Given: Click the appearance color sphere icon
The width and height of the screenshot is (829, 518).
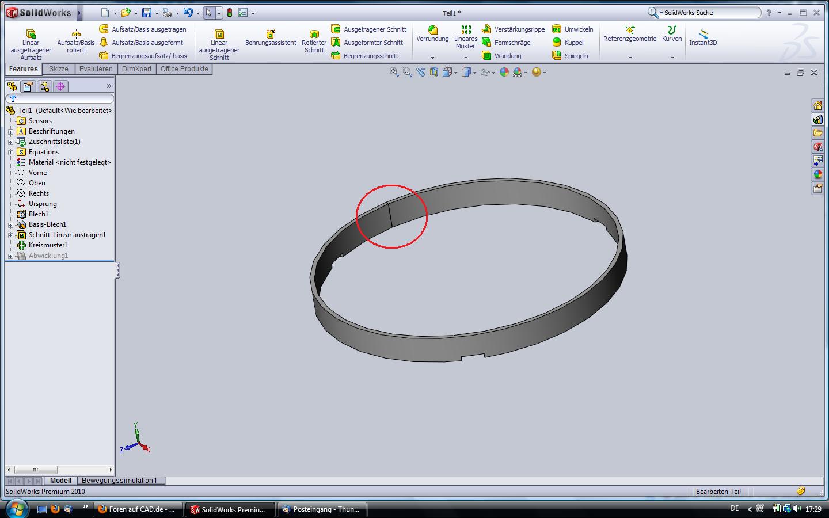Looking at the screenshot, I should pyautogui.click(x=504, y=73).
